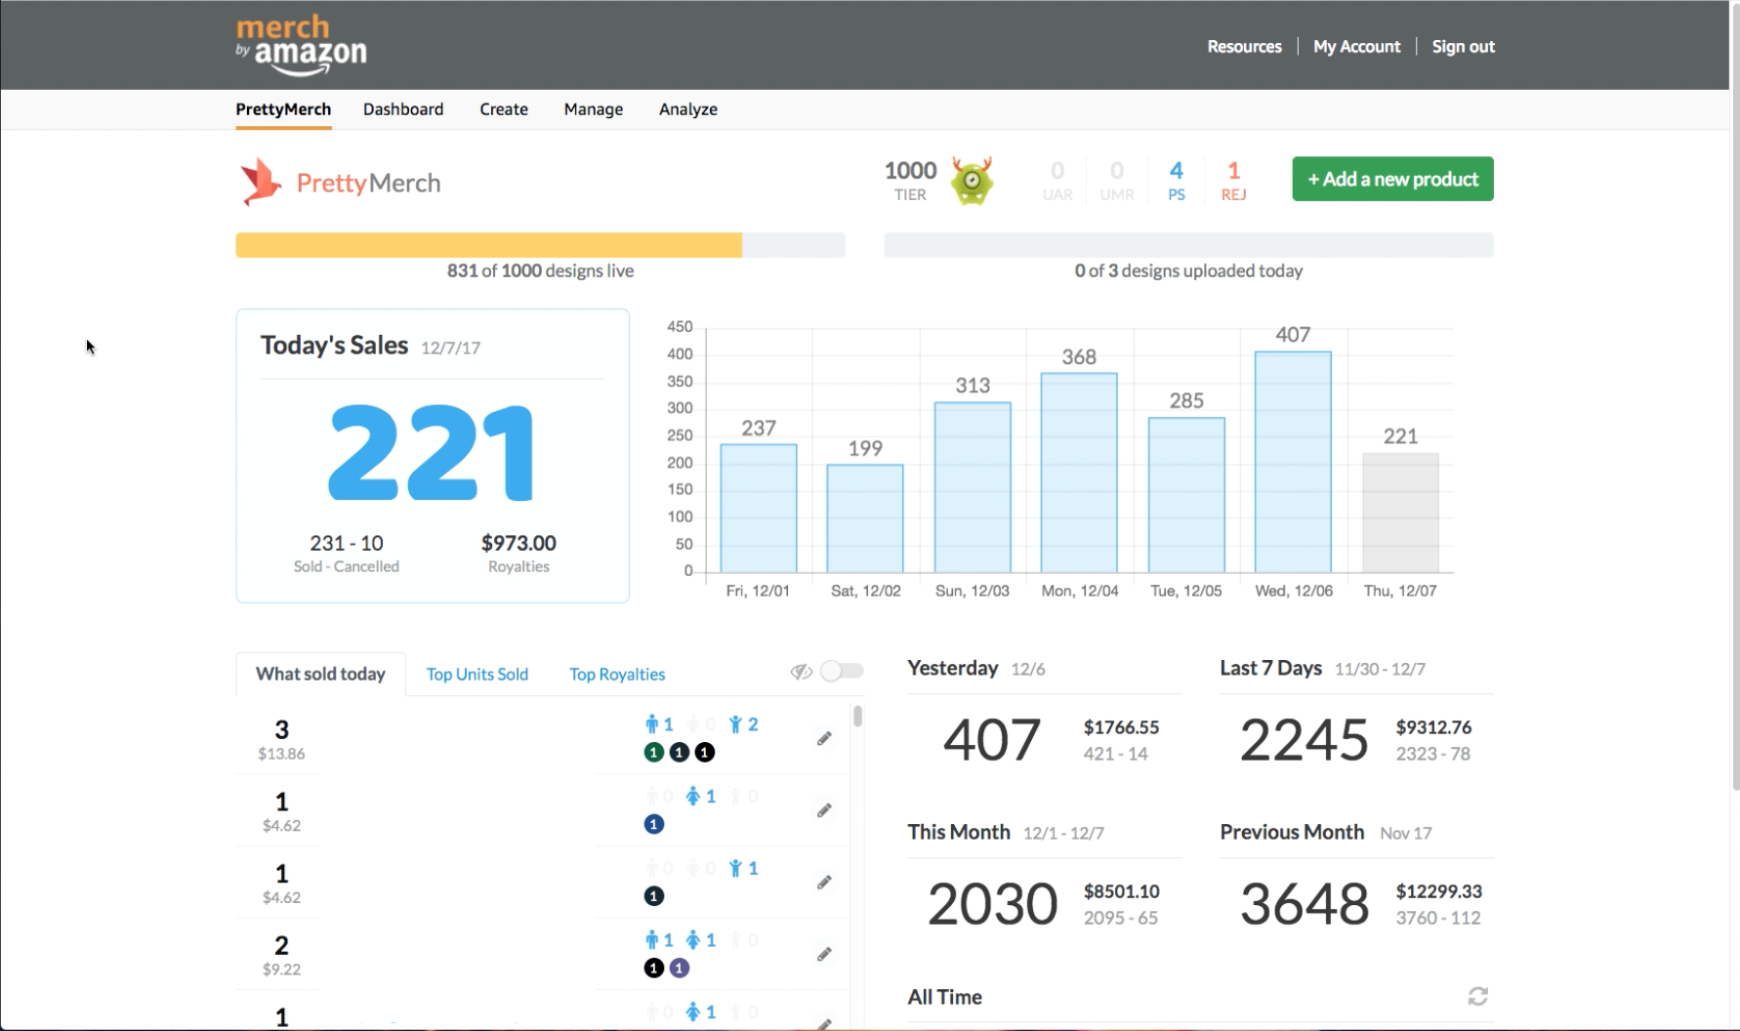The image size is (1740, 1031).
Task: Switch to Top Royalties tab
Action: click(x=617, y=674)
